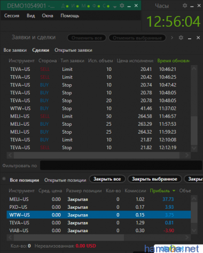
Task: Select the PXD~US position row
Action: point(99,207)
